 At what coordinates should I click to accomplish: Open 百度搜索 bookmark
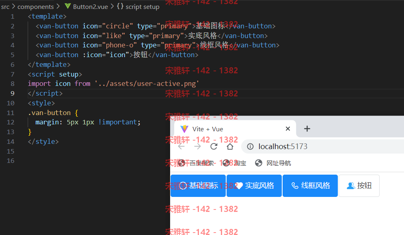(x=196, y=163)
